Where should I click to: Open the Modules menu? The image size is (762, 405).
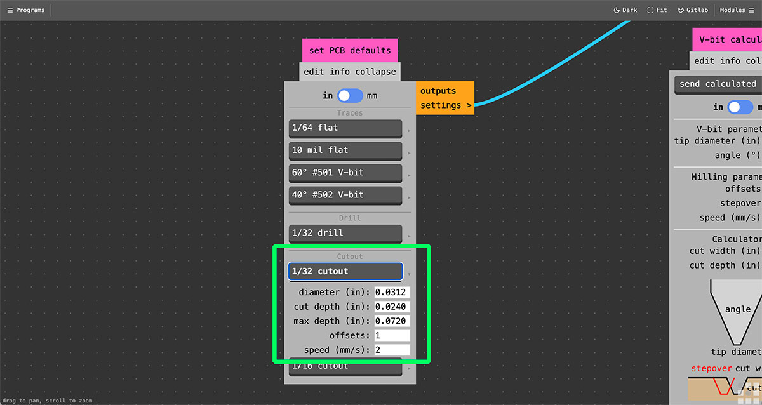(x=737, y=10)
